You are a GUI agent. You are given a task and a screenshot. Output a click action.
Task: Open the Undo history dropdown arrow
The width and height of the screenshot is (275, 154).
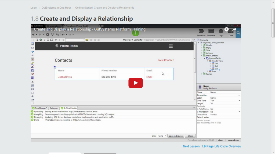[x=66, y=34]
